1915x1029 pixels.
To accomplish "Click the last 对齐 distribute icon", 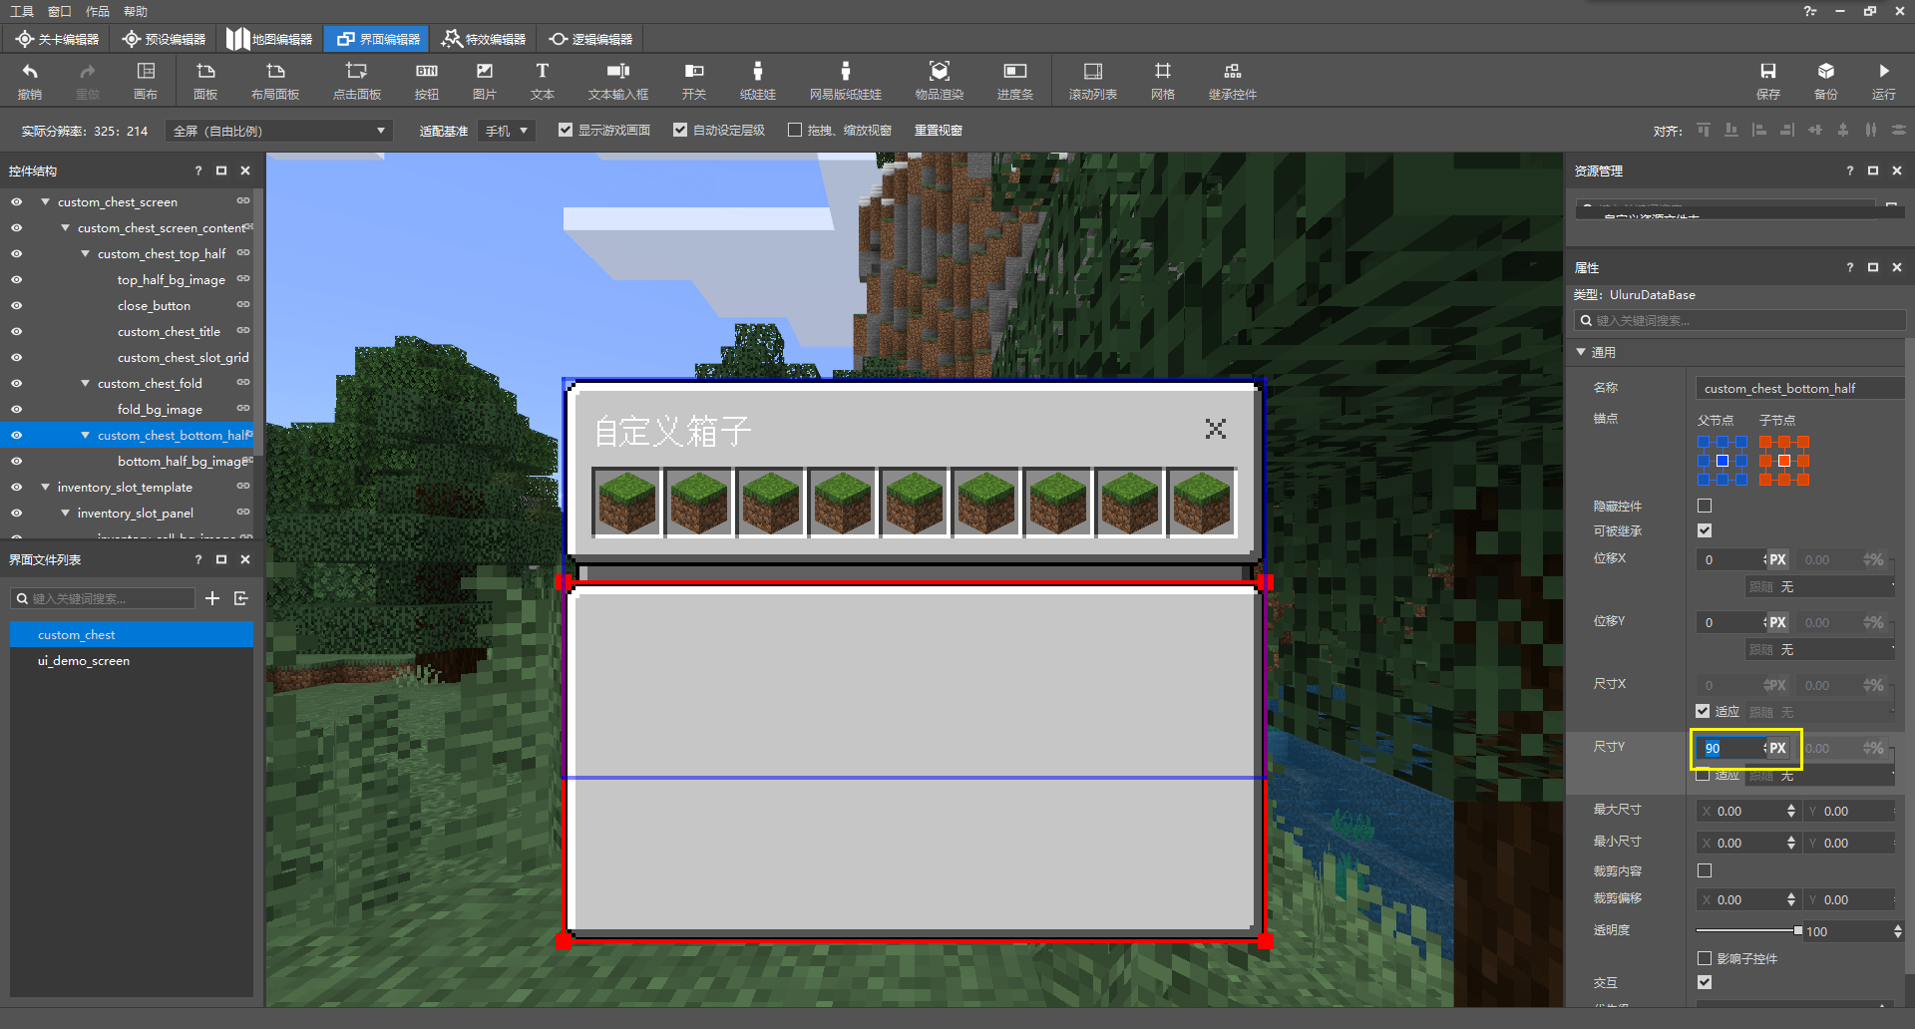I will pos(1899,130).
